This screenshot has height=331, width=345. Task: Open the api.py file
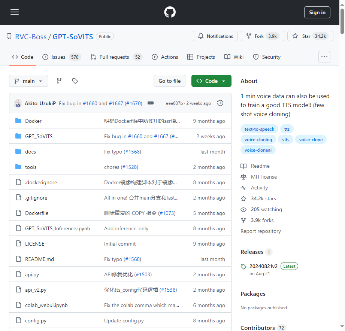(32, 275)
